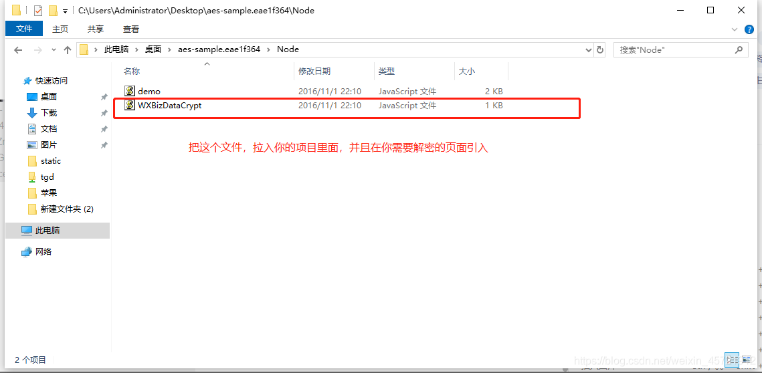Click 桌面 in the address breadcrumb
Image resolution: width=762 pixels, height=373 pixels.
click(153, 49)
